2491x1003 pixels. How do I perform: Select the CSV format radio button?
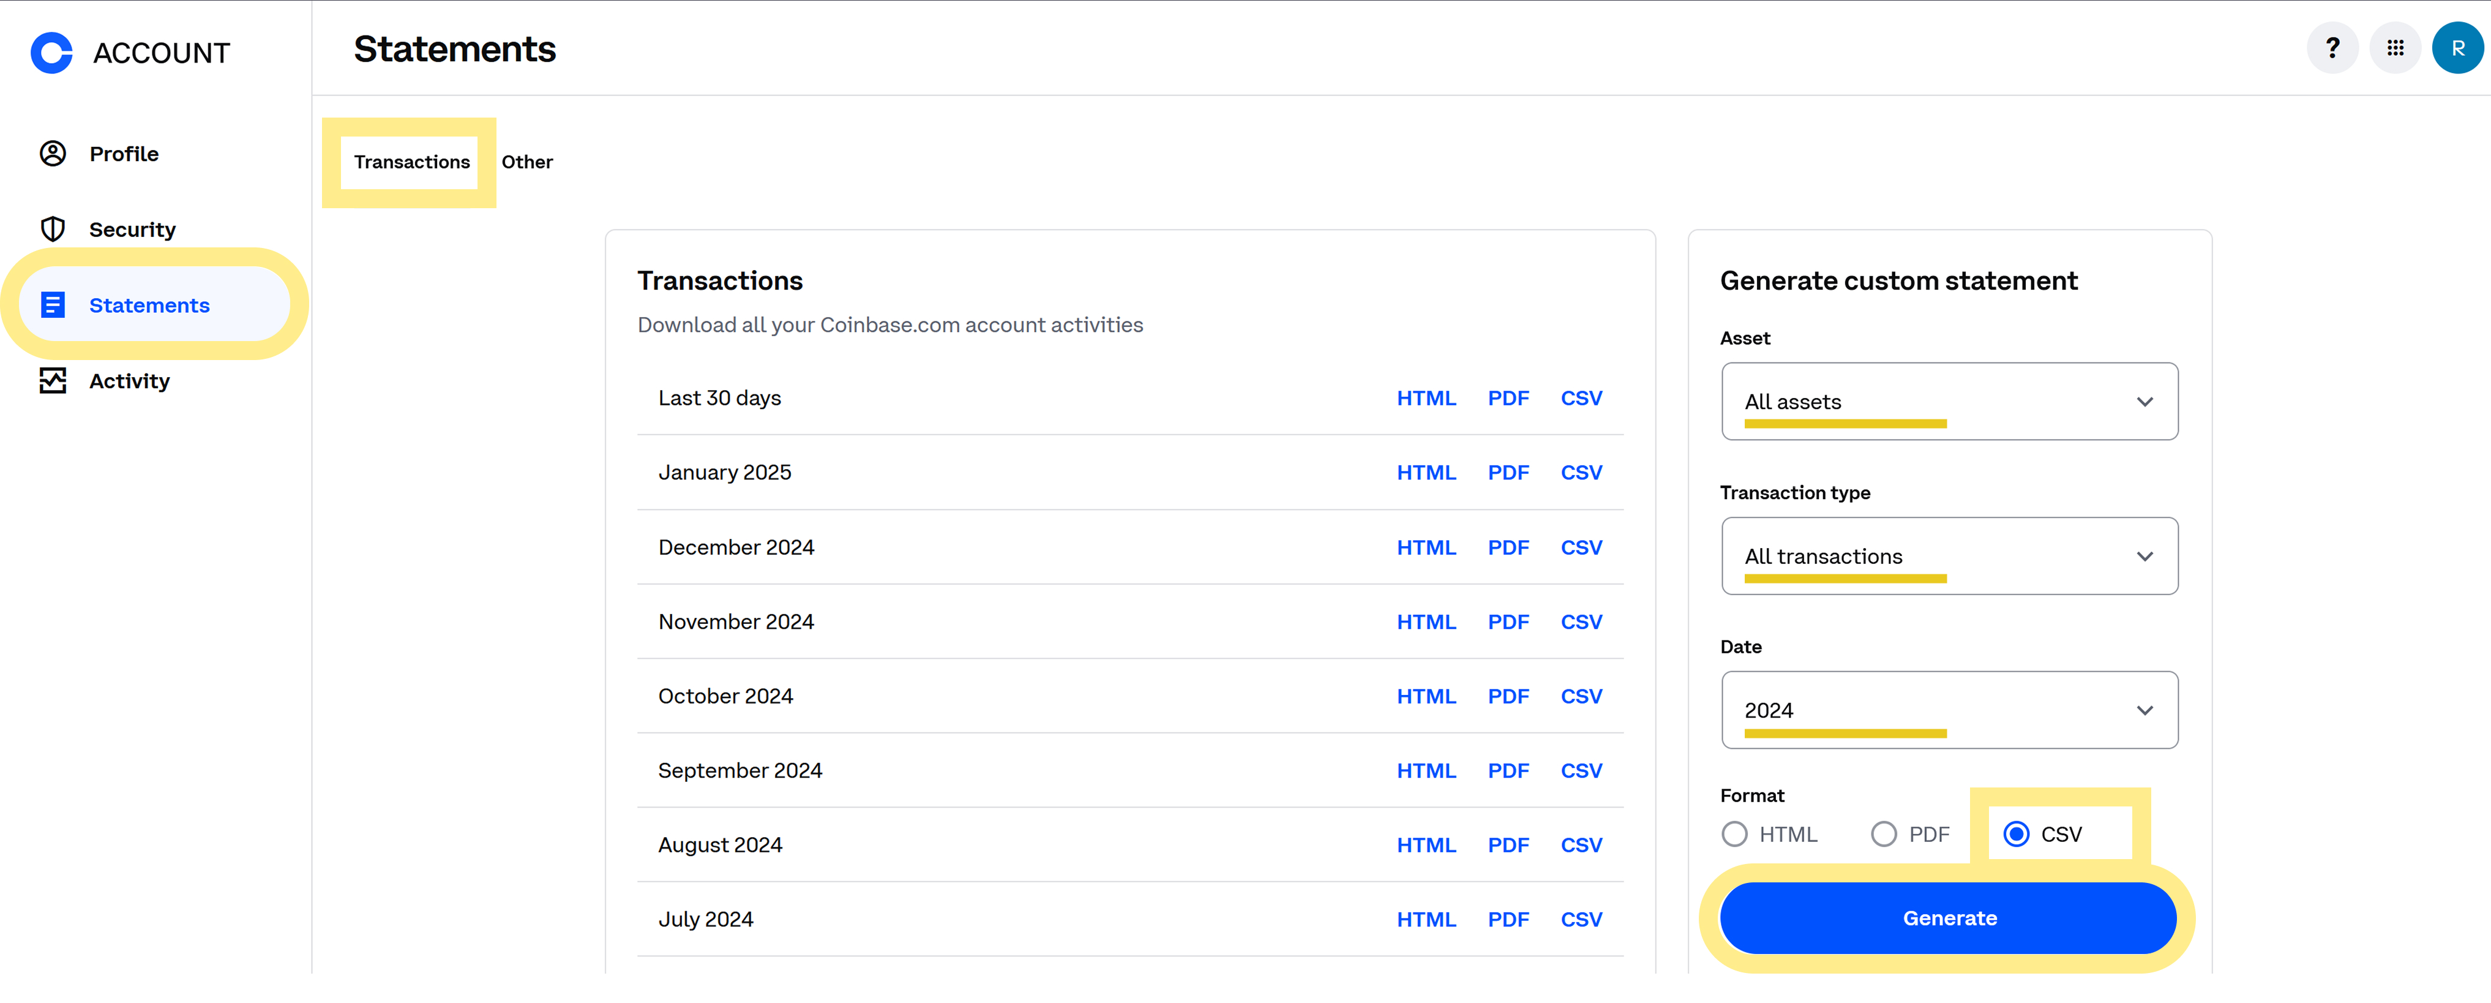2016,834
